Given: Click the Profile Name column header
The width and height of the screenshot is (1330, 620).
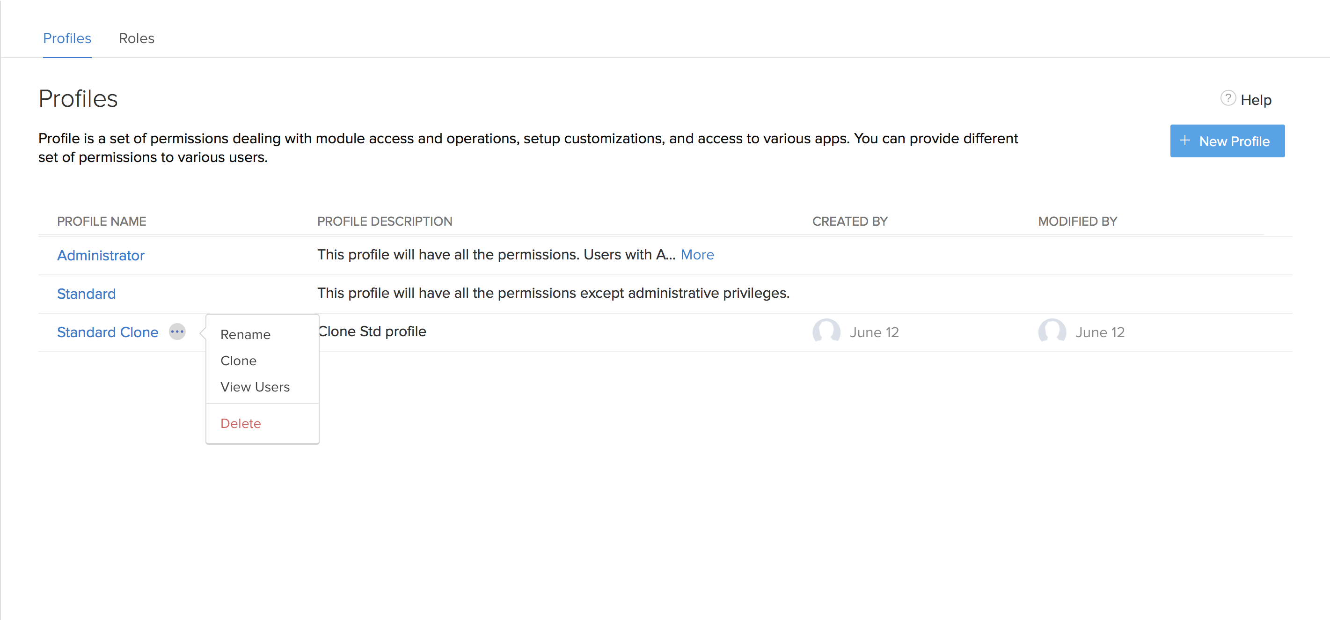Looking at the screenshot, I should pos(102,221).
